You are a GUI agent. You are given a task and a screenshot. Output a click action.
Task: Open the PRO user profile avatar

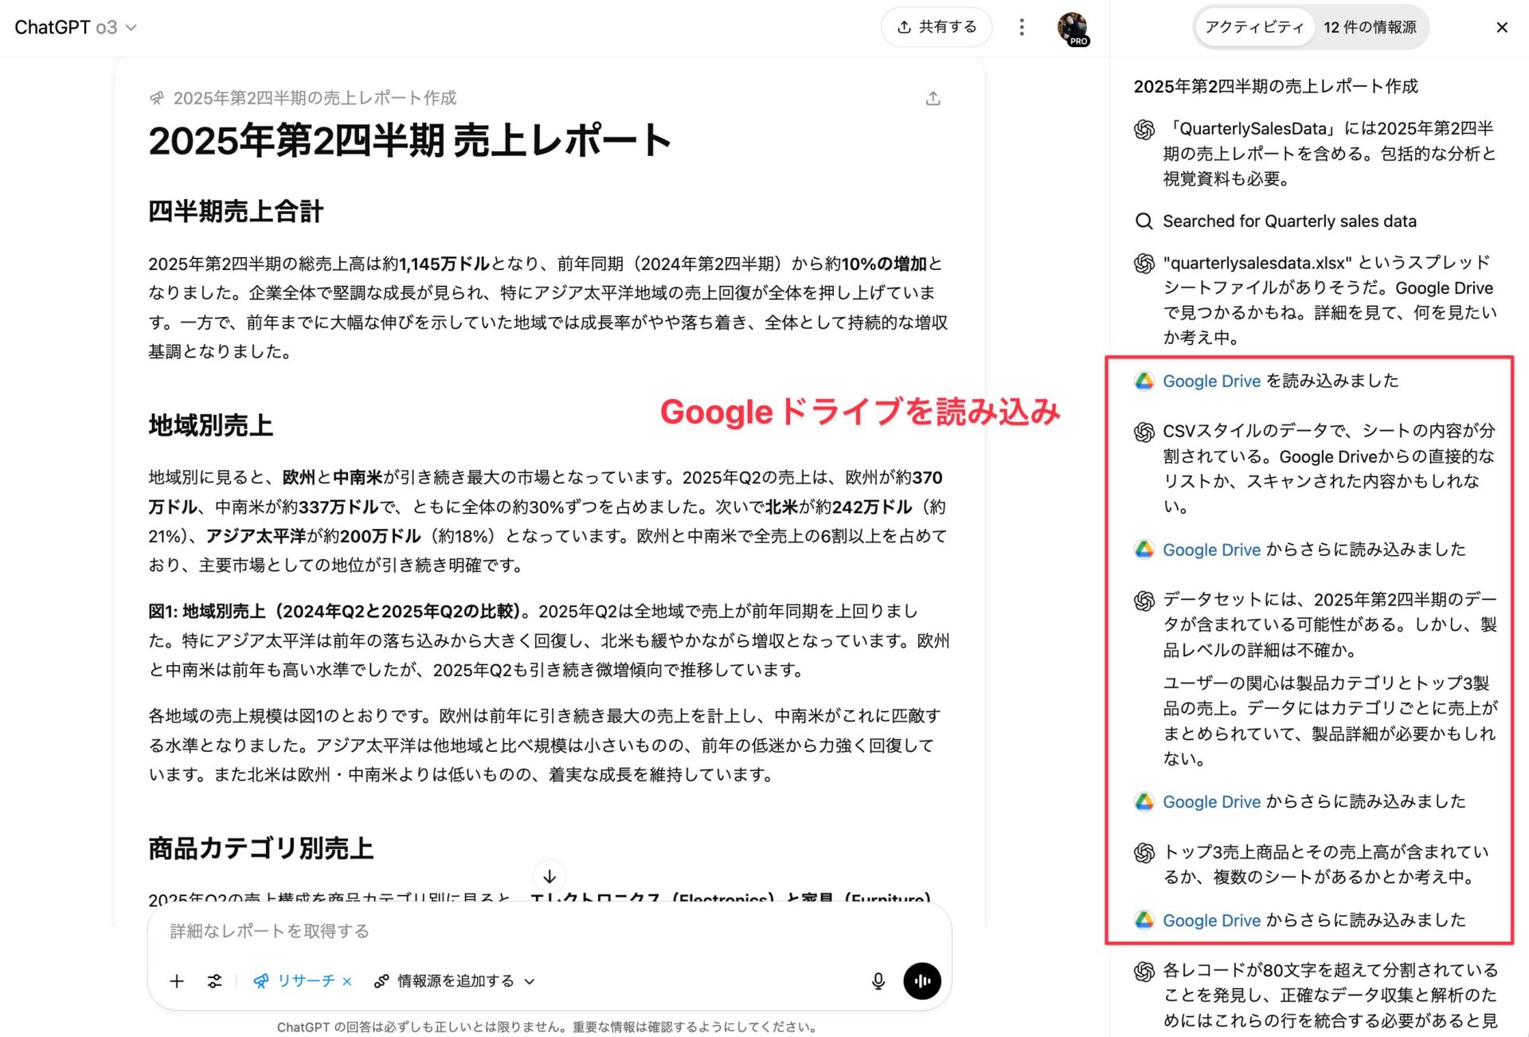pyautogui.click(x=1072, y=28)
